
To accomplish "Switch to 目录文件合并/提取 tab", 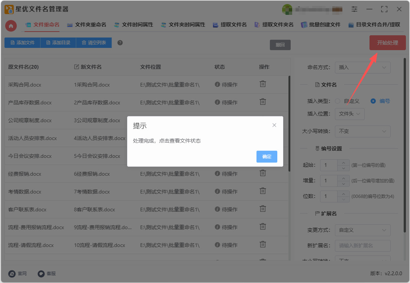I will pyautogui.click(x=374, y=25).
